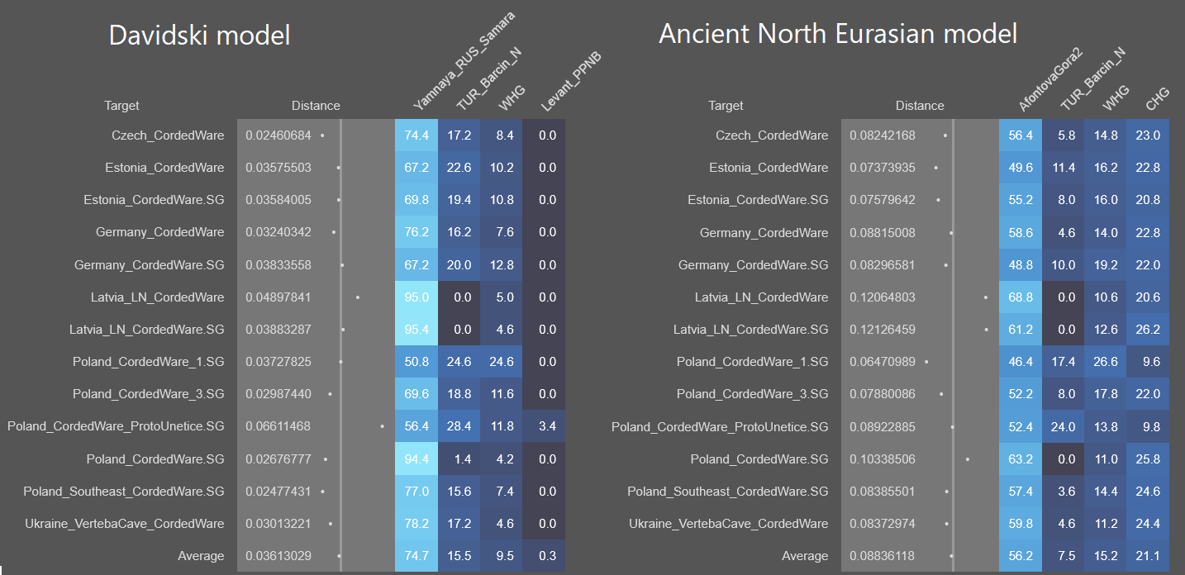1185x575 pixels.
Task: Select distance value 0.08385501
Action: point(883,492)
